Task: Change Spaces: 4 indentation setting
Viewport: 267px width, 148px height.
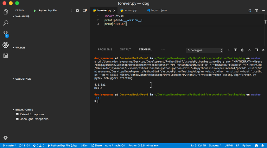Action: [215, 145]
